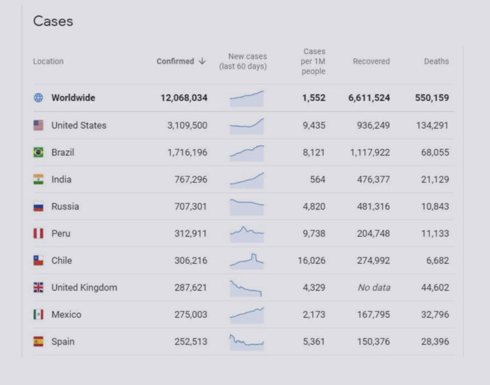Click the Spain flag icon
Image resolution: width=490 pixels, height=385 pixels.
pyautogui.click(x=38, y=342)
